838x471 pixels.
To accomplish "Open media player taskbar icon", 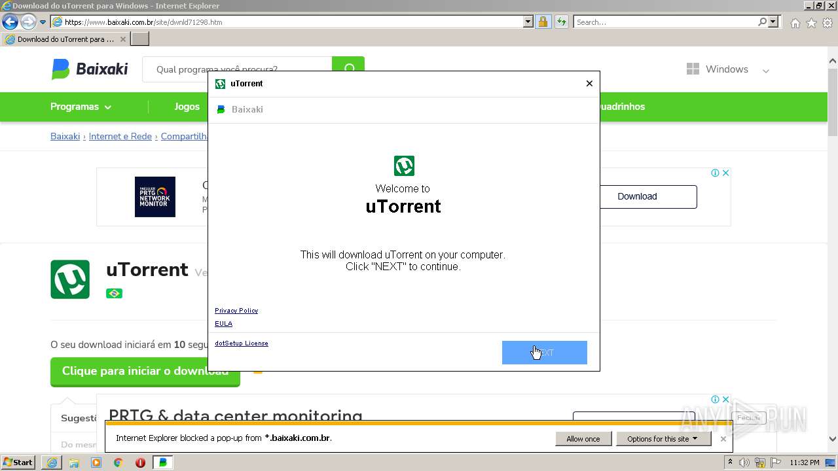I will (x=96, y=462).
